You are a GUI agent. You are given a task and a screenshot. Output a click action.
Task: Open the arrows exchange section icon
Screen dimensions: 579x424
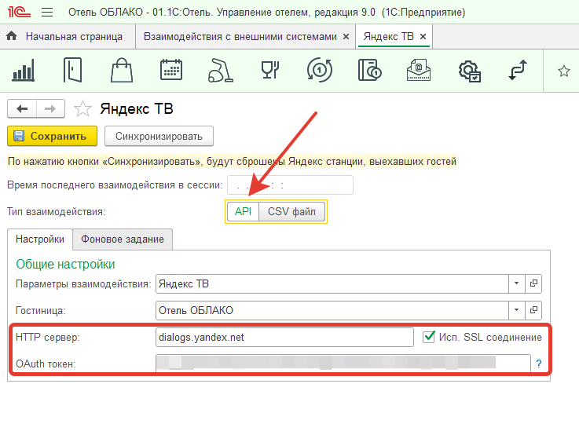518,70
